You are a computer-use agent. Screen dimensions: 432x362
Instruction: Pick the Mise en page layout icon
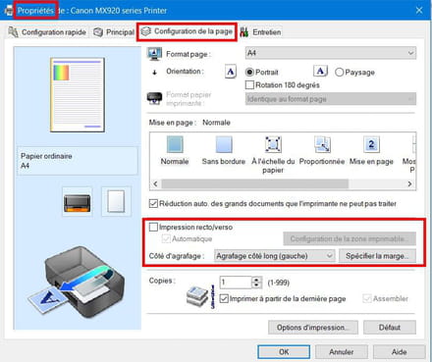click(x=371, y=144)
